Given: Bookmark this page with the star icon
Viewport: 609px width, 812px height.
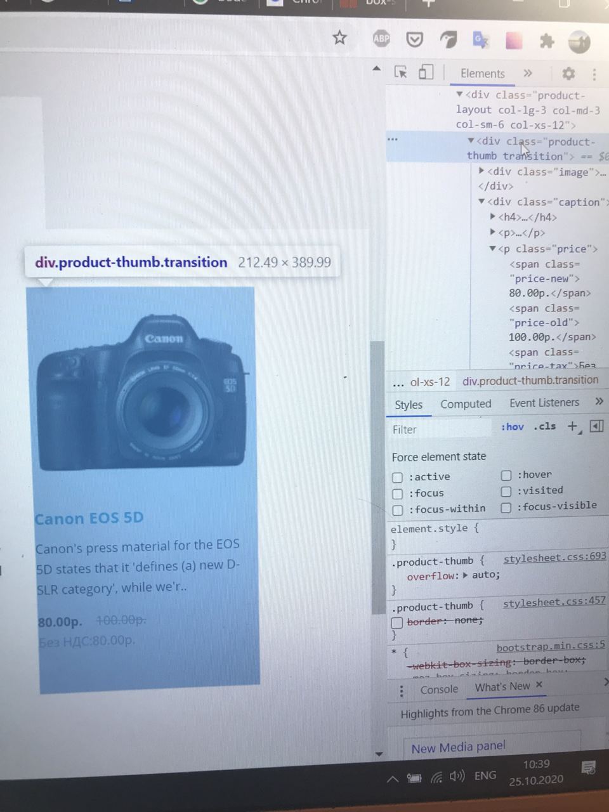Looking at the screenshot, I should [x=340, y=37].
